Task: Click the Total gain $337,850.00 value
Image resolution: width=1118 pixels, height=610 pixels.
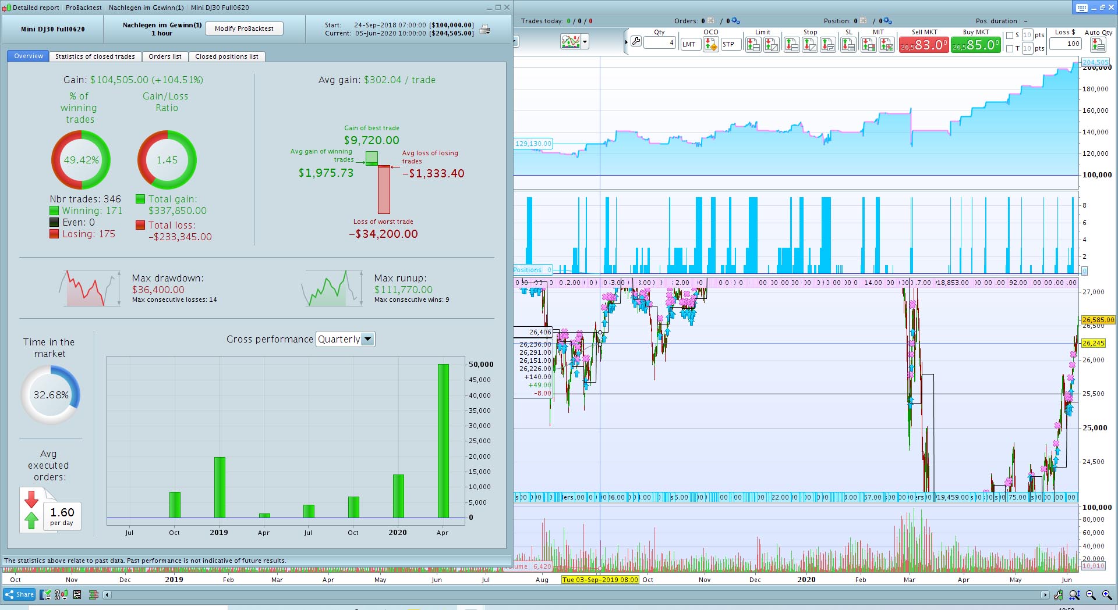Action: click(177, 211)
